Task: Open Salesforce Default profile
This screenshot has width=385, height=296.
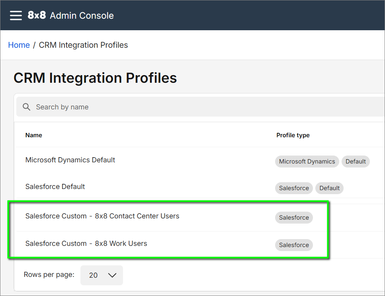Action: click(x=55, y=187)
